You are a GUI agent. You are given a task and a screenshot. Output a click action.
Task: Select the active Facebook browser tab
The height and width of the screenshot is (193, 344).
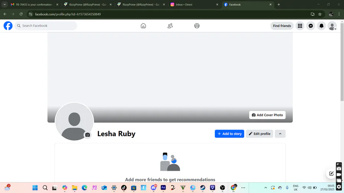(247, 4)
